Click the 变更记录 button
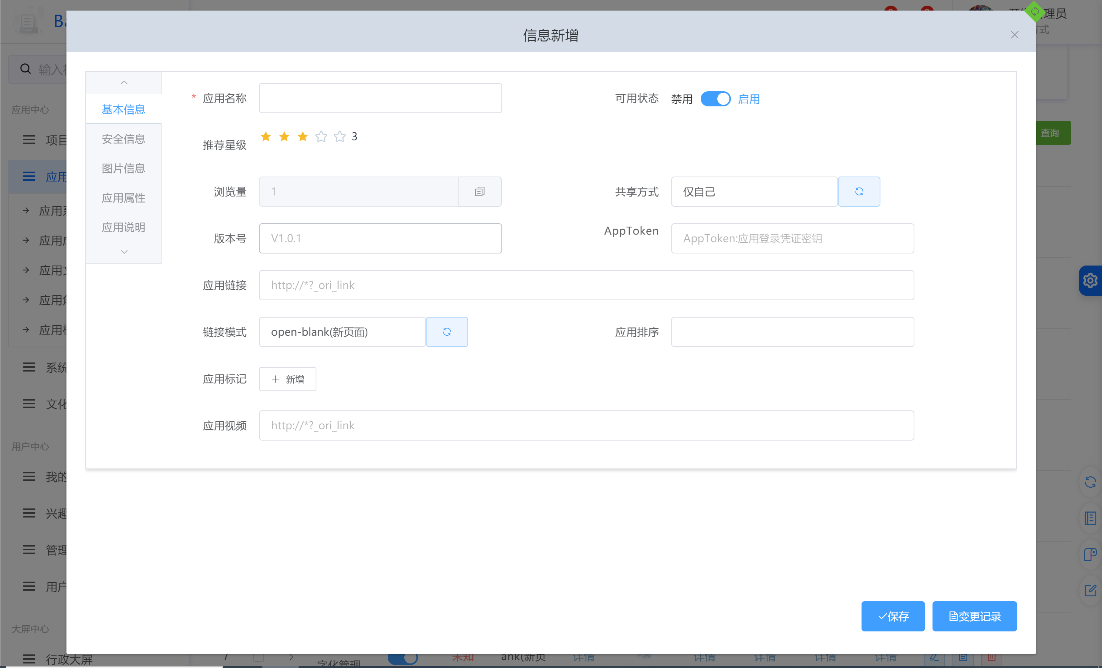 (974, 616)
